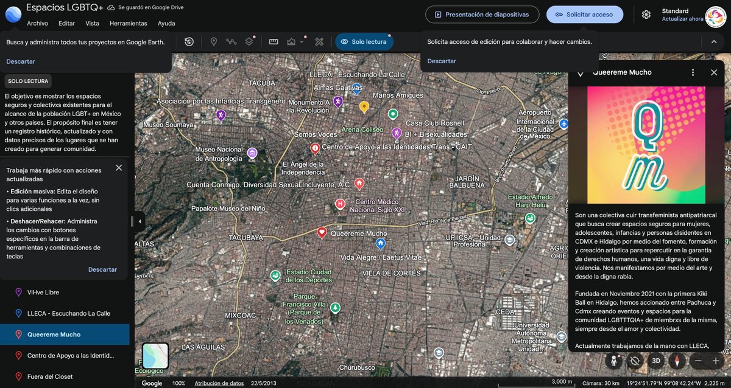Select Centro de Apoyo a las Identid... item
The height and width of the screenshot is (388, 731).
coord(65,355)
